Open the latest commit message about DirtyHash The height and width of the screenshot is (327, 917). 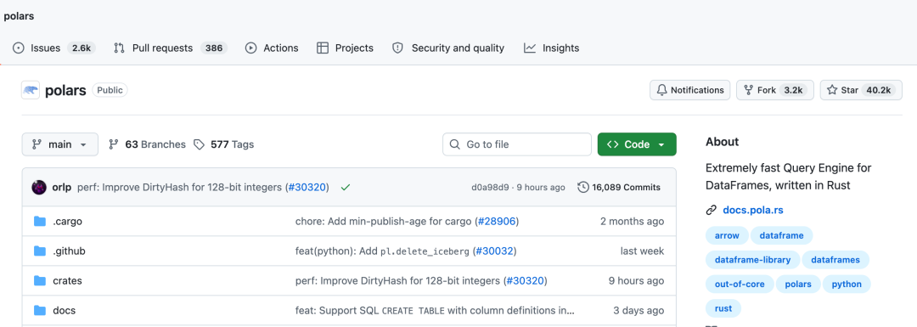(x=181, y=188)
